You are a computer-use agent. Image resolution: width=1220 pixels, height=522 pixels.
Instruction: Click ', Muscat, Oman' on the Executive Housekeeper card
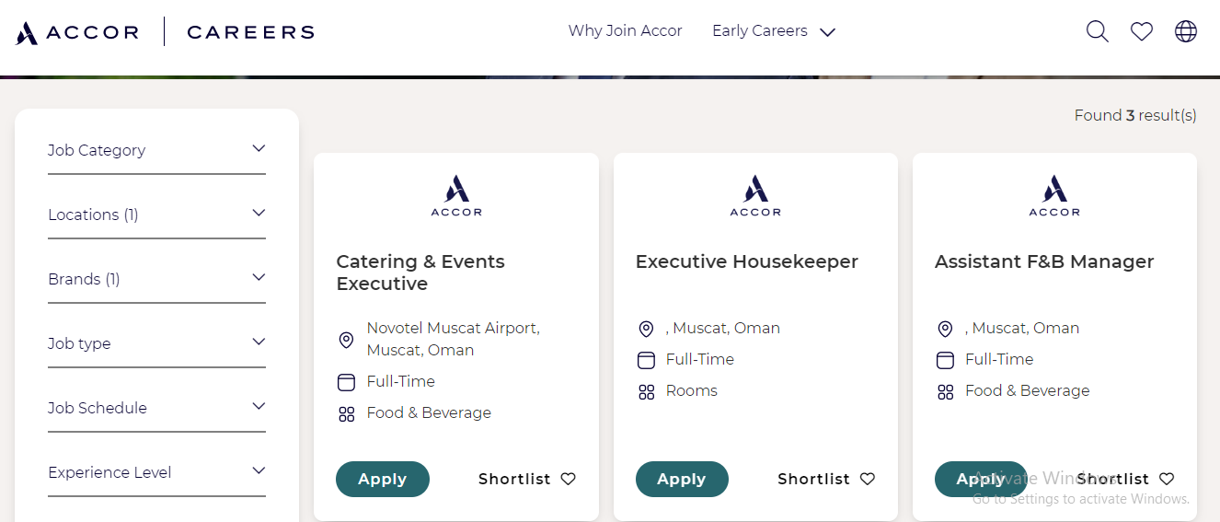[x=723, y=329]
